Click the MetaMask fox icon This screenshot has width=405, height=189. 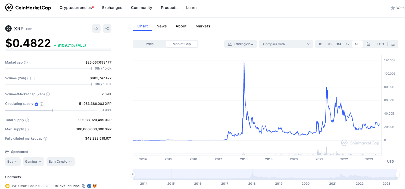coord(95,186)
